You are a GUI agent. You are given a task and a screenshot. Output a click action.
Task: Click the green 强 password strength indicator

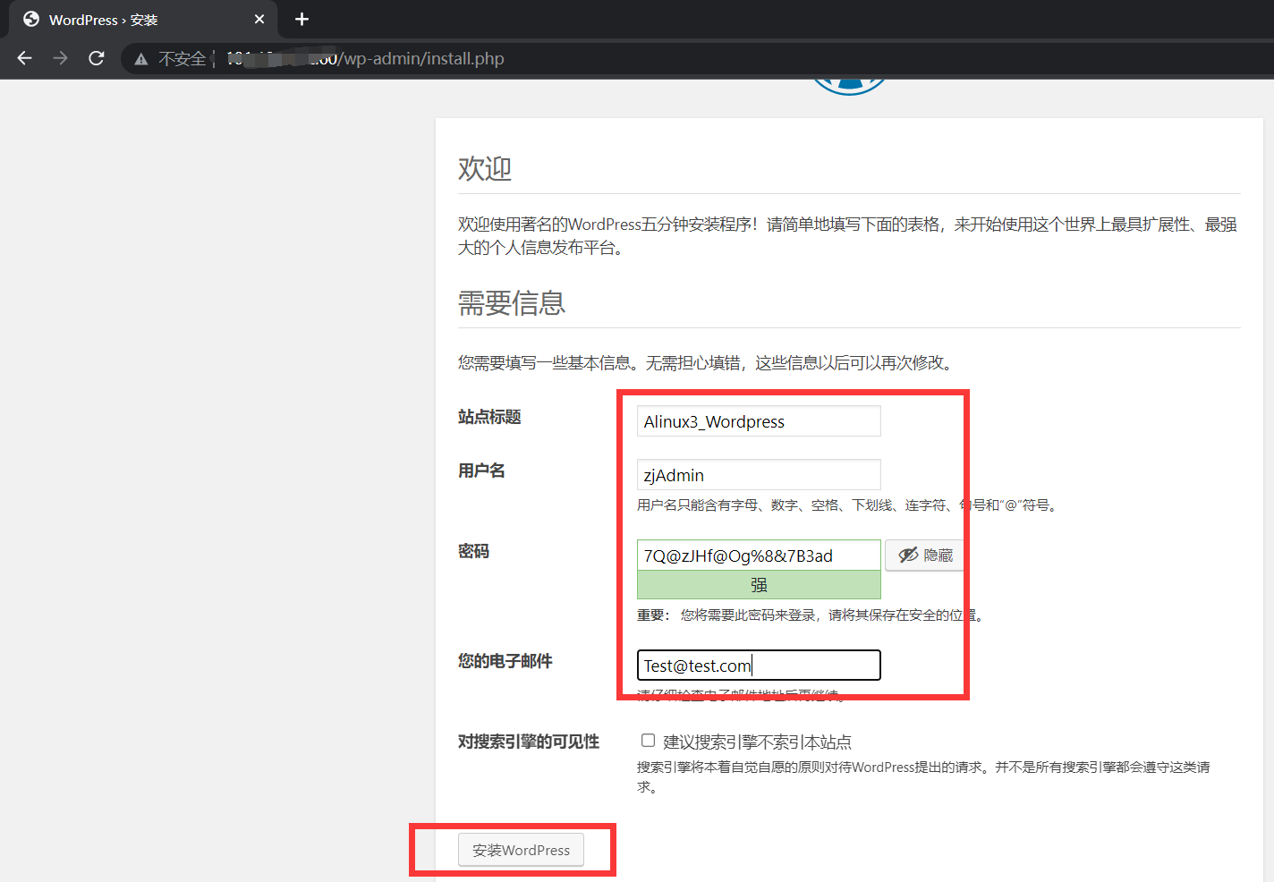click(759, 585)
